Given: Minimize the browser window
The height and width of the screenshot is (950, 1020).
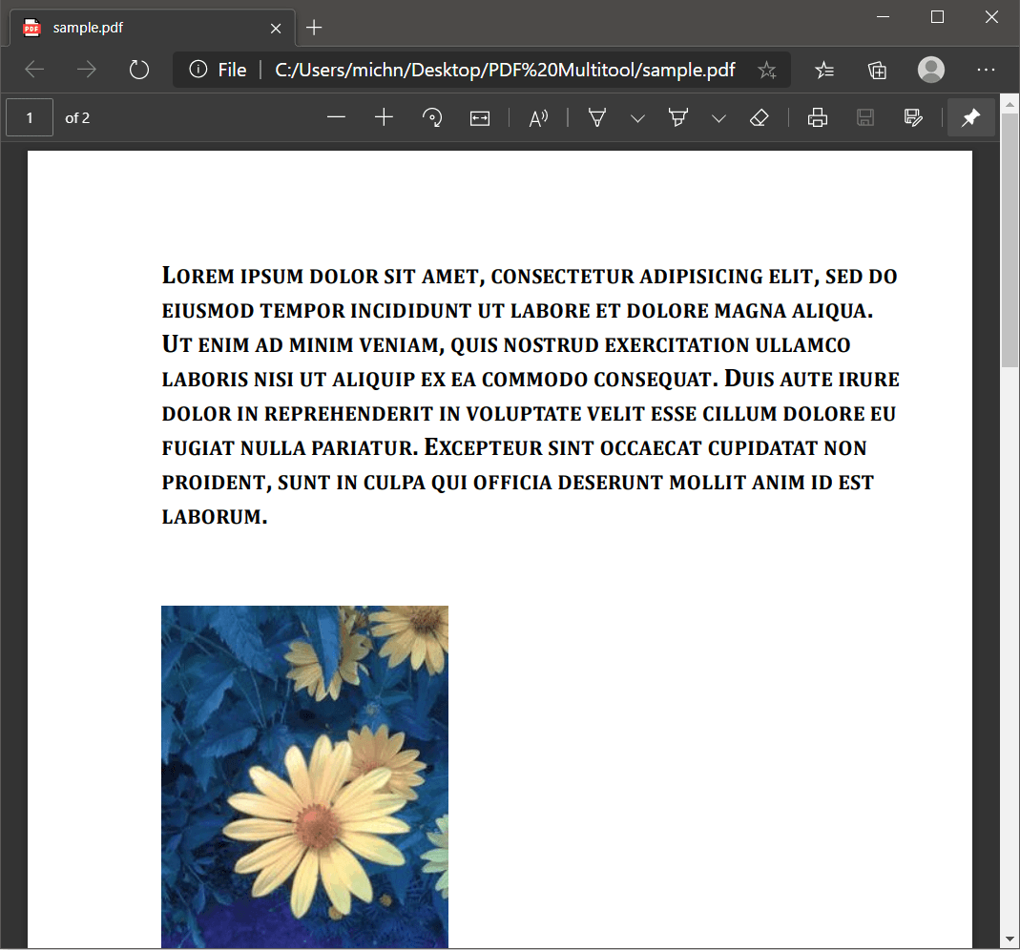Looking at the screenshot, I should tap(883, 17).
